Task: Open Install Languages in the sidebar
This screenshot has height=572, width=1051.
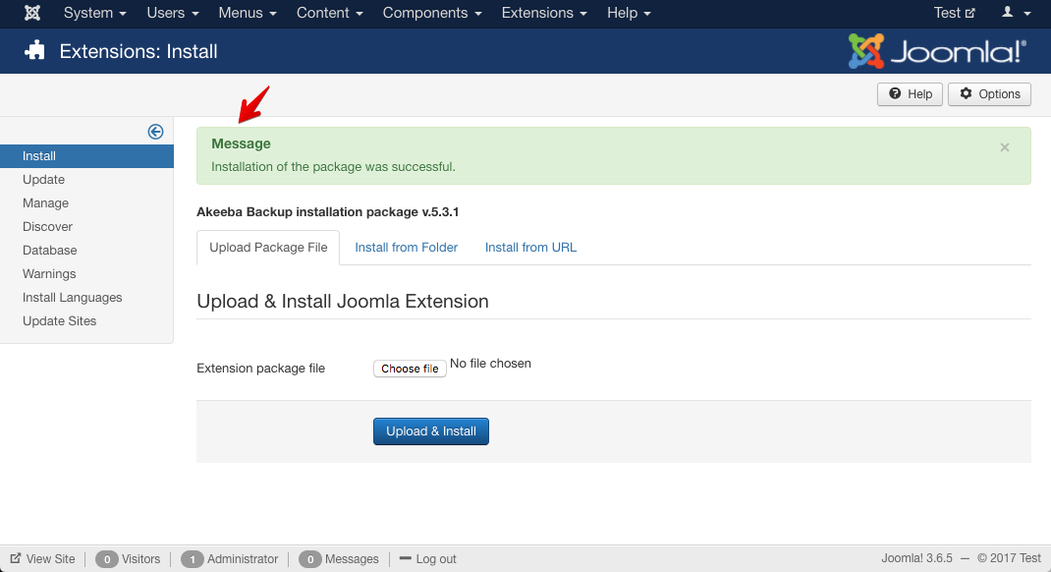Action: coord(73,298)
